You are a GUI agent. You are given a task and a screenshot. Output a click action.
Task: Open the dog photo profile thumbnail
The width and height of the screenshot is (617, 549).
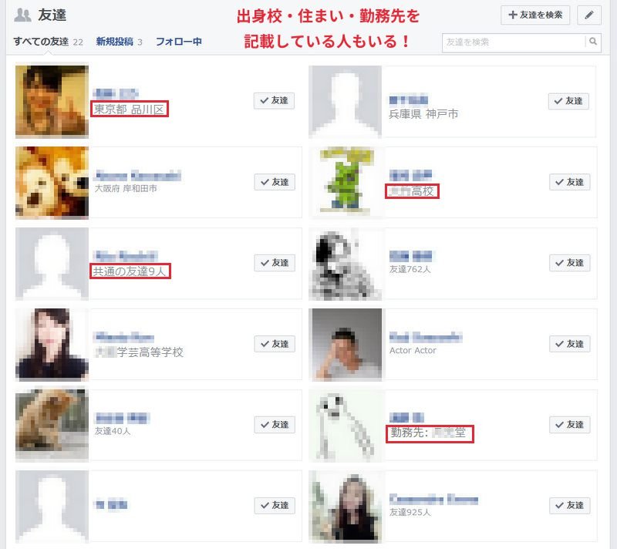52,183
